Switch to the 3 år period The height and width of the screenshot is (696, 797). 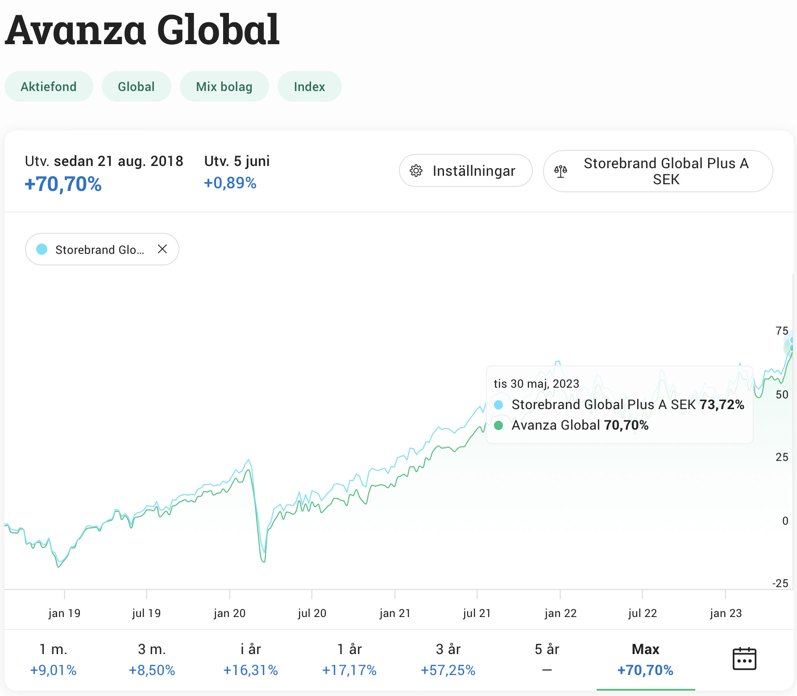[x=448, y=659]
